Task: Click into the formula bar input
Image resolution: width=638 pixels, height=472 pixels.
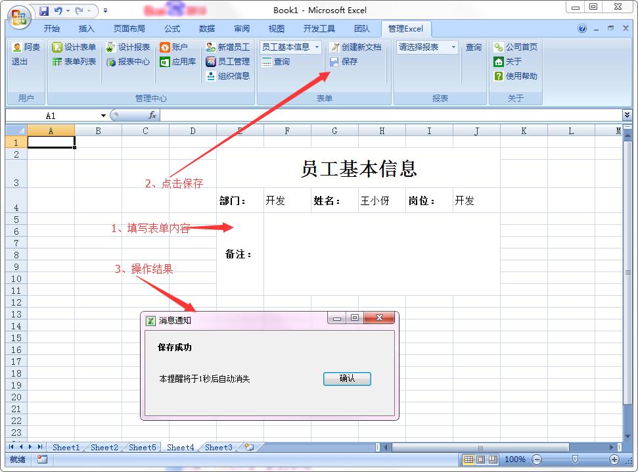Action: pos(390,115)
